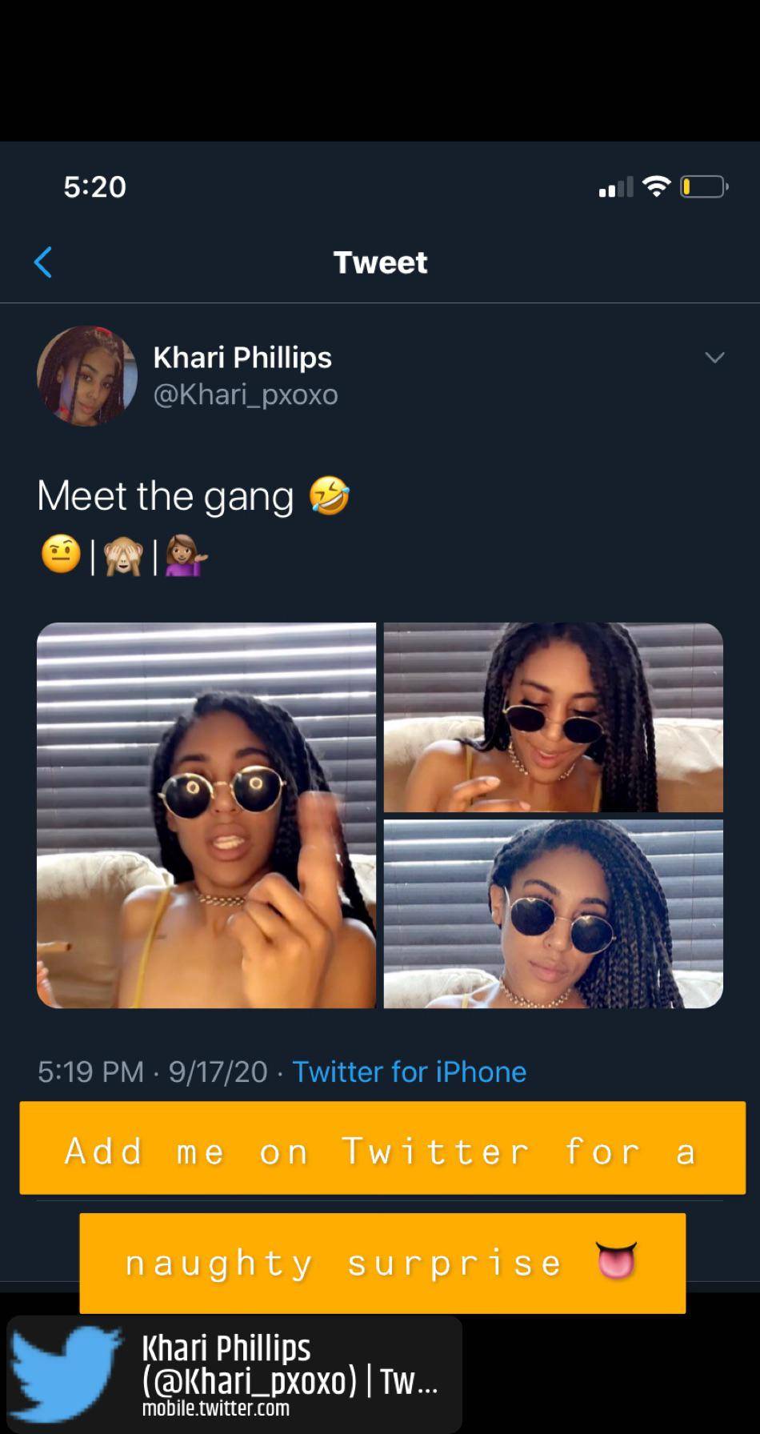The image size is (760, 1434).
Task: Open the tweet options chevron menu
Action: coord(714,357)
